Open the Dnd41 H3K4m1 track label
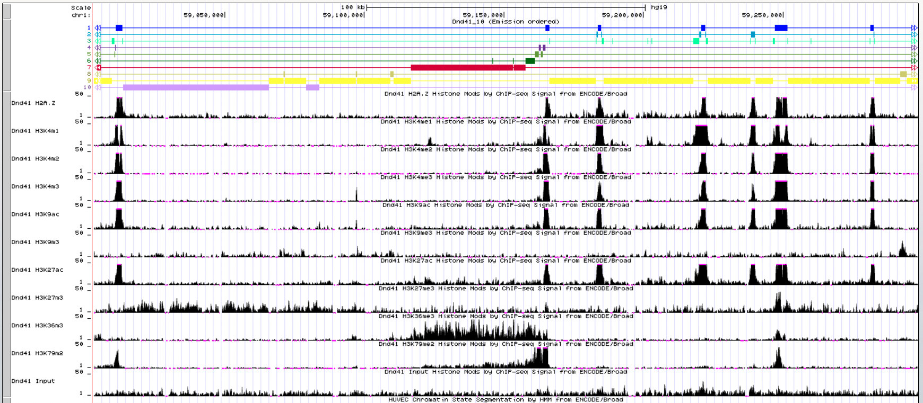923x403 pixels. pos(35,131)
